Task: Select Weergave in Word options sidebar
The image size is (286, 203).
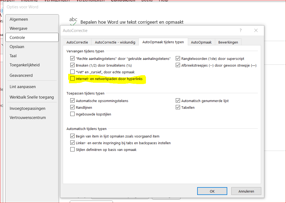Action: pyautogui.click(x=32, y=28)
